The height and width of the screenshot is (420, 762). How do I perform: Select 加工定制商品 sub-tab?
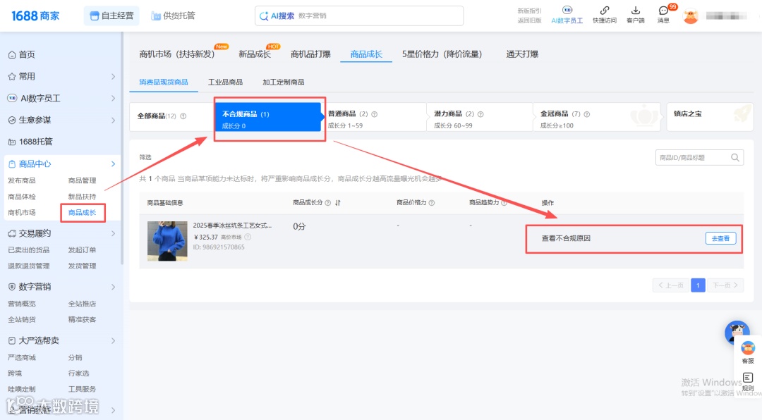[284, 82]
